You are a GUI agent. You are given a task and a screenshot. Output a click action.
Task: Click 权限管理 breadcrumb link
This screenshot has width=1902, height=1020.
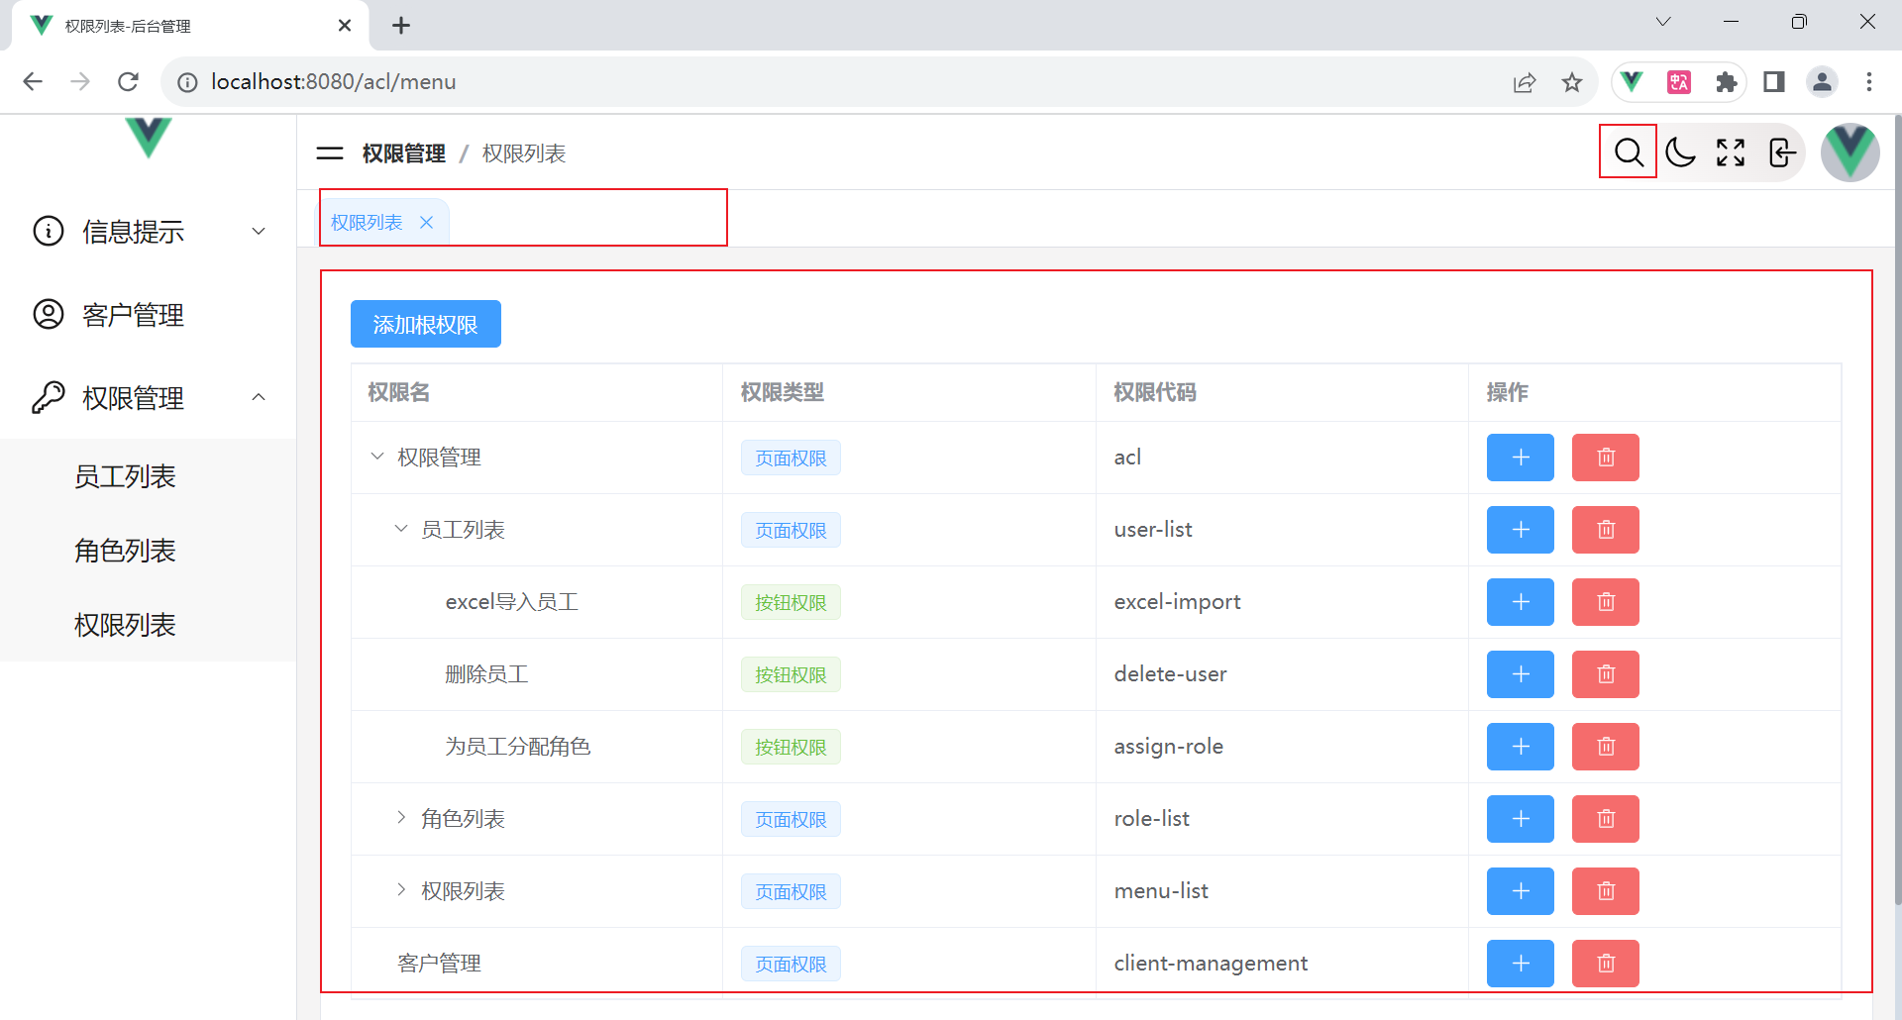coord(404,153)
